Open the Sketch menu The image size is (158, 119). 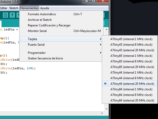pos(14,8)
